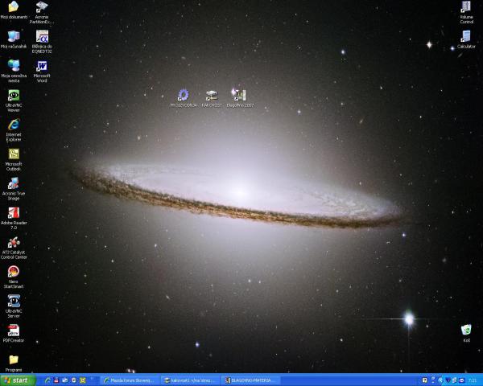Open the PDFCreator desktop shortcut
Screen dimensions: 483x386
click(13, 330)
